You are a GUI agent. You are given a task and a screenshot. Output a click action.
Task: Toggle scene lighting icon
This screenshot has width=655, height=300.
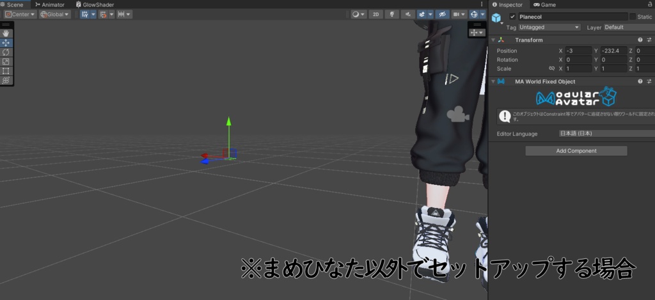pyautogui.click(x=392, y=14)
